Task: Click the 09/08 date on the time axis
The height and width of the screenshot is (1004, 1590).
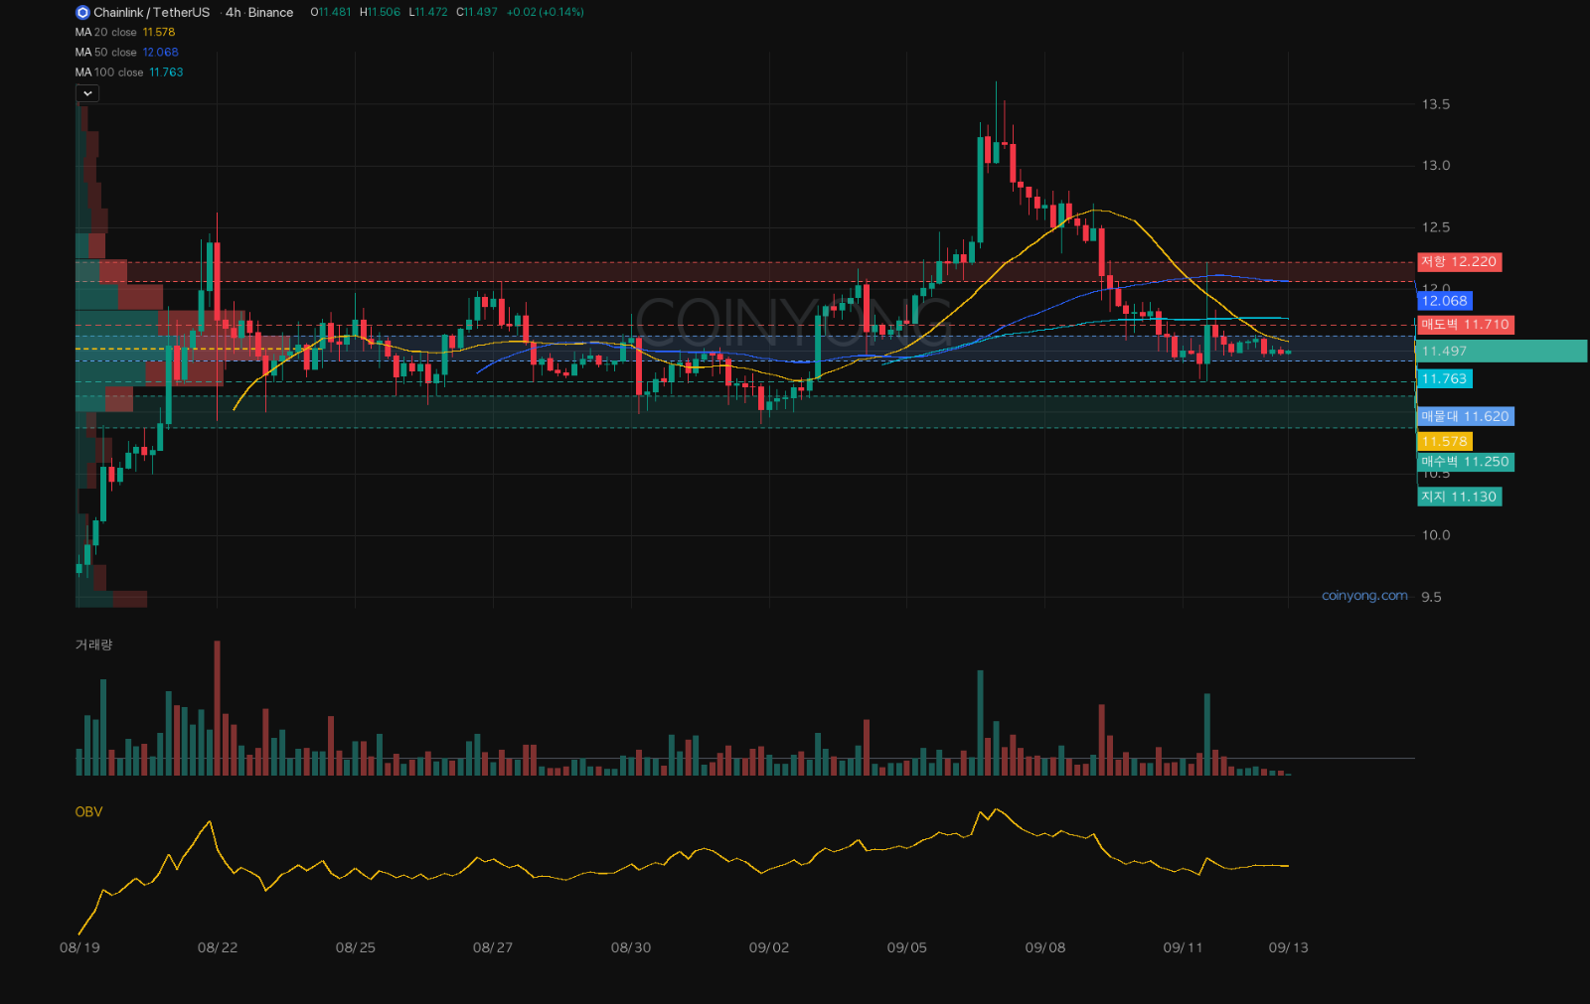Action: pyautogui.click(x=1045, y=947)
